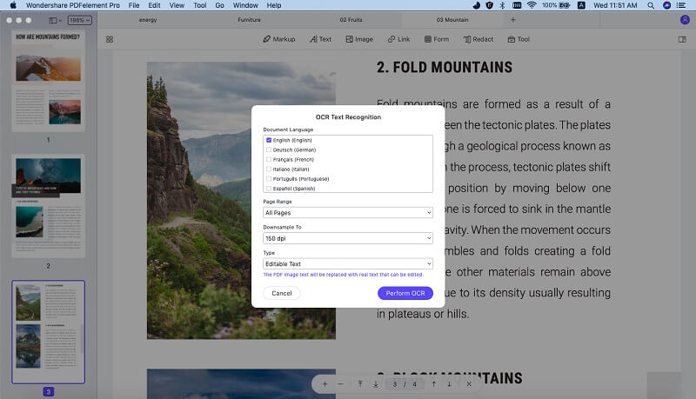Go to previous page arrow
696x399 pixels.
click(x=434, y=384)
